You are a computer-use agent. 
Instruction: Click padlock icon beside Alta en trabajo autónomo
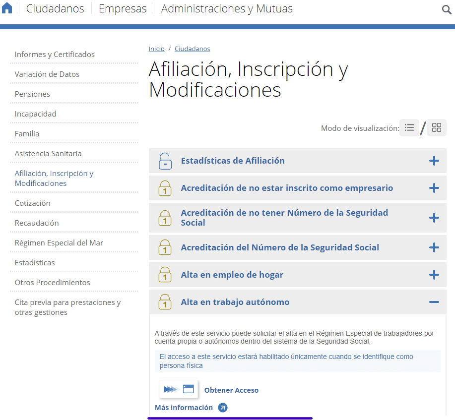click(x=165, y=302)
